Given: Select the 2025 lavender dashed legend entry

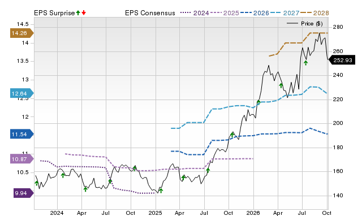Looking at the screenshot, I should 225,13.
